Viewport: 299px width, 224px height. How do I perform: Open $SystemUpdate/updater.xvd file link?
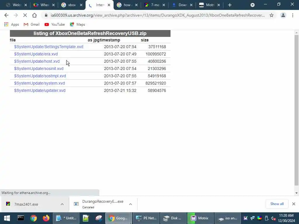[40, 90]
